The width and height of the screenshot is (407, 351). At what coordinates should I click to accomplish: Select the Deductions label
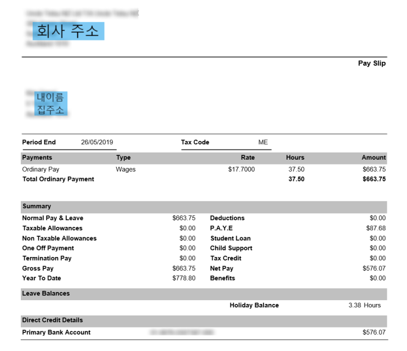(x=227, y=218)
